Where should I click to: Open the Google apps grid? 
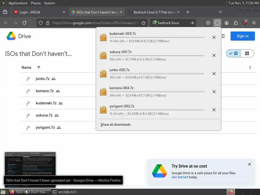(223, 36)
